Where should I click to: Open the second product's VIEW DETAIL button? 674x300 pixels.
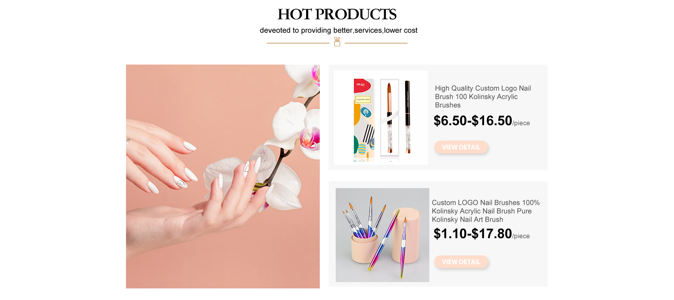[461, 262]
